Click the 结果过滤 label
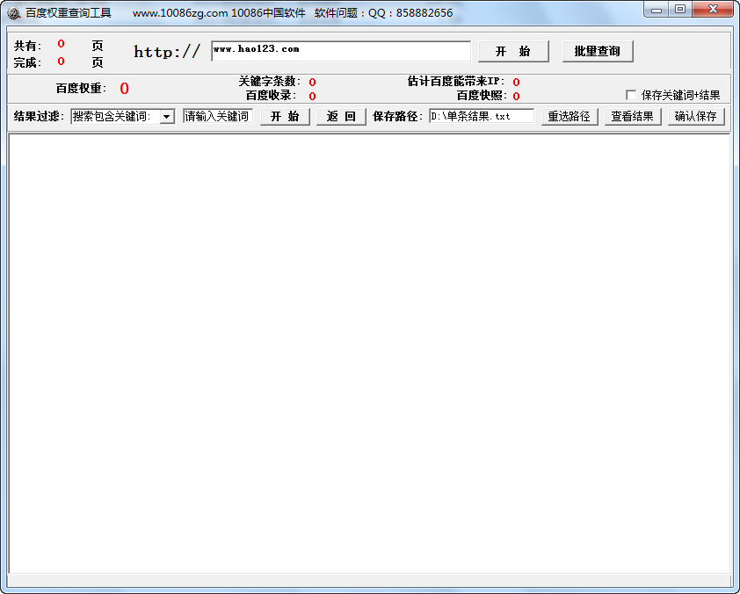The width and height of the screenshot is (740, 594). [40, 116]
